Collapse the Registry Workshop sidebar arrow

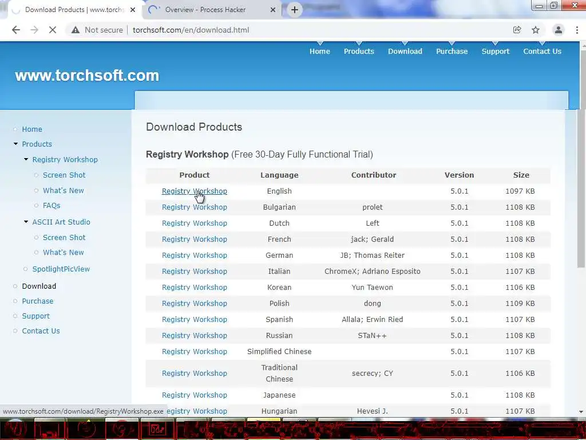[x=26, y=159]
